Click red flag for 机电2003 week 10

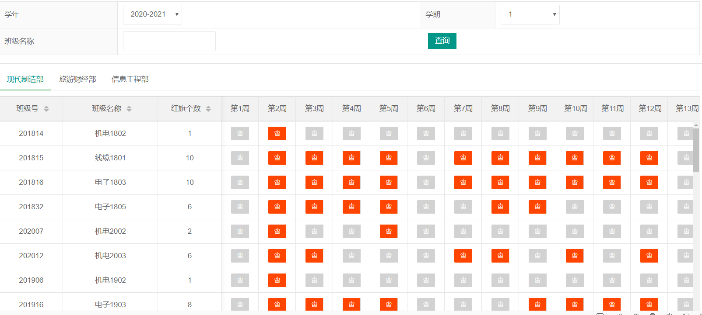point(575,256)
